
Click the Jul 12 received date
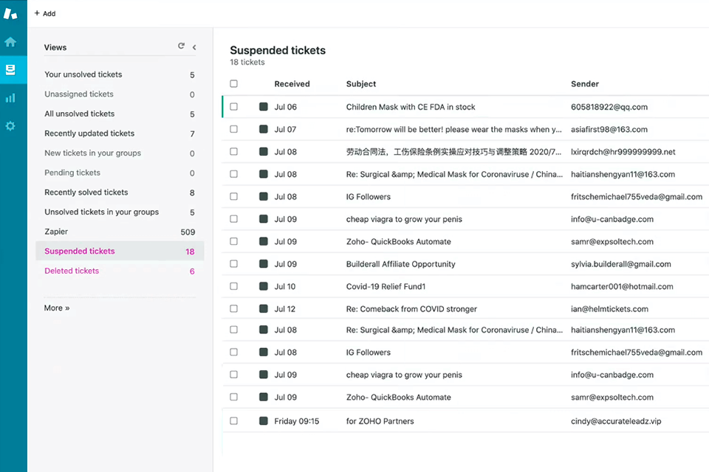click(x=285, y=309)
